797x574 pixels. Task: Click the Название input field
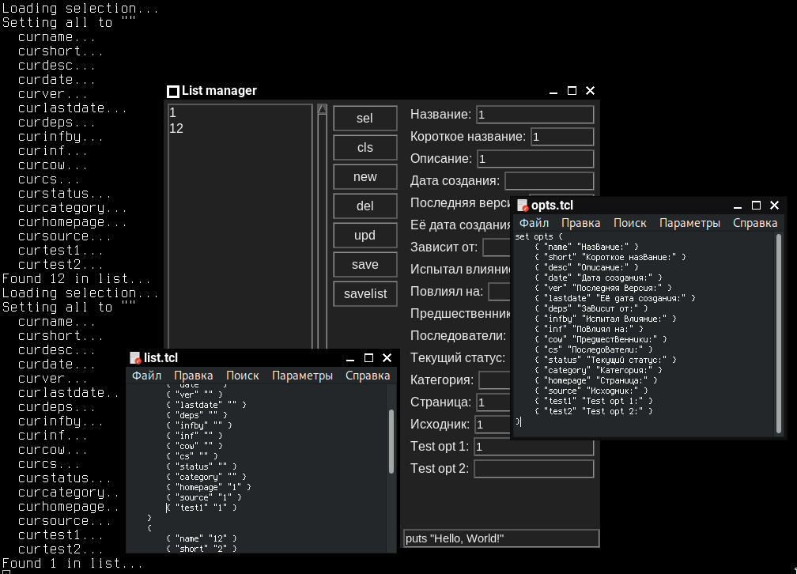(x=534, y=114)
